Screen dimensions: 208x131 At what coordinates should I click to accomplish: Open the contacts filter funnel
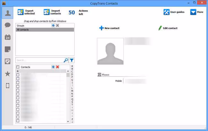click(x=72, y=60)
